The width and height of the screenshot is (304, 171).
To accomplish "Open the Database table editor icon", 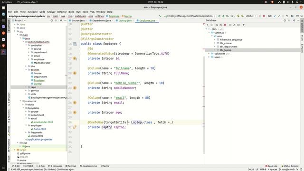I will (230, 25).
